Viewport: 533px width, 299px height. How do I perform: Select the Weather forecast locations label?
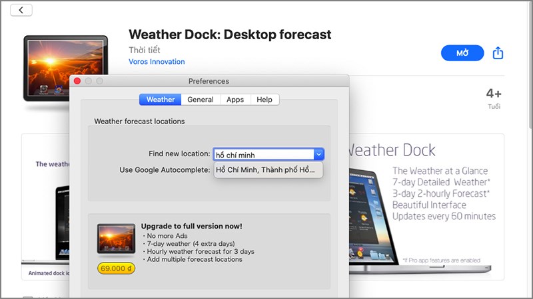(139, 122)
